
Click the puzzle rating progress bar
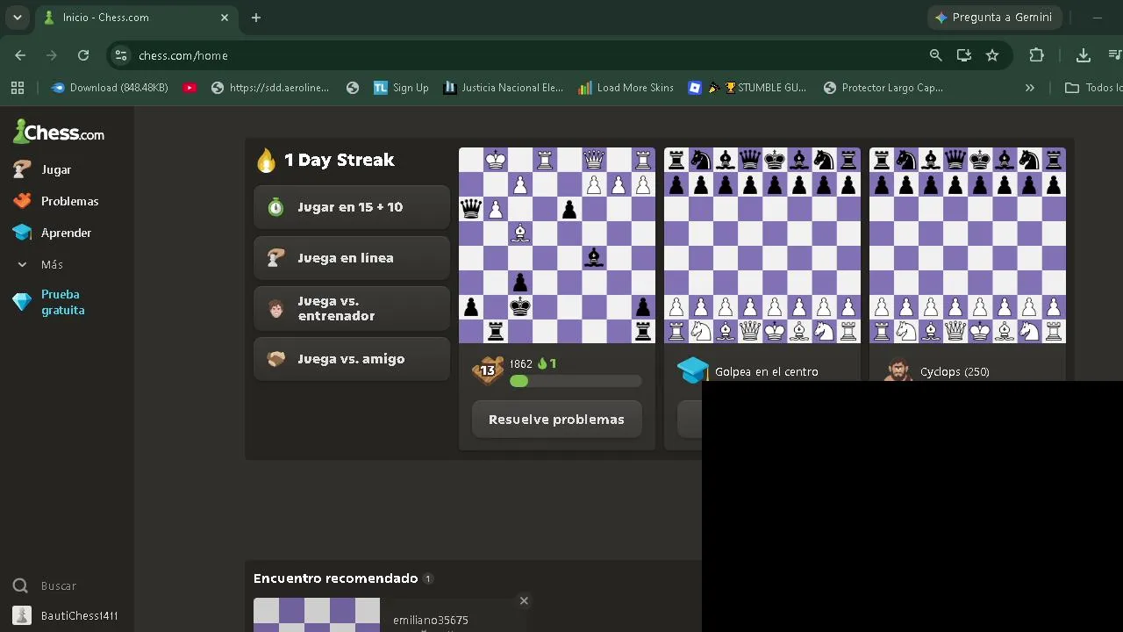(576, 381)
